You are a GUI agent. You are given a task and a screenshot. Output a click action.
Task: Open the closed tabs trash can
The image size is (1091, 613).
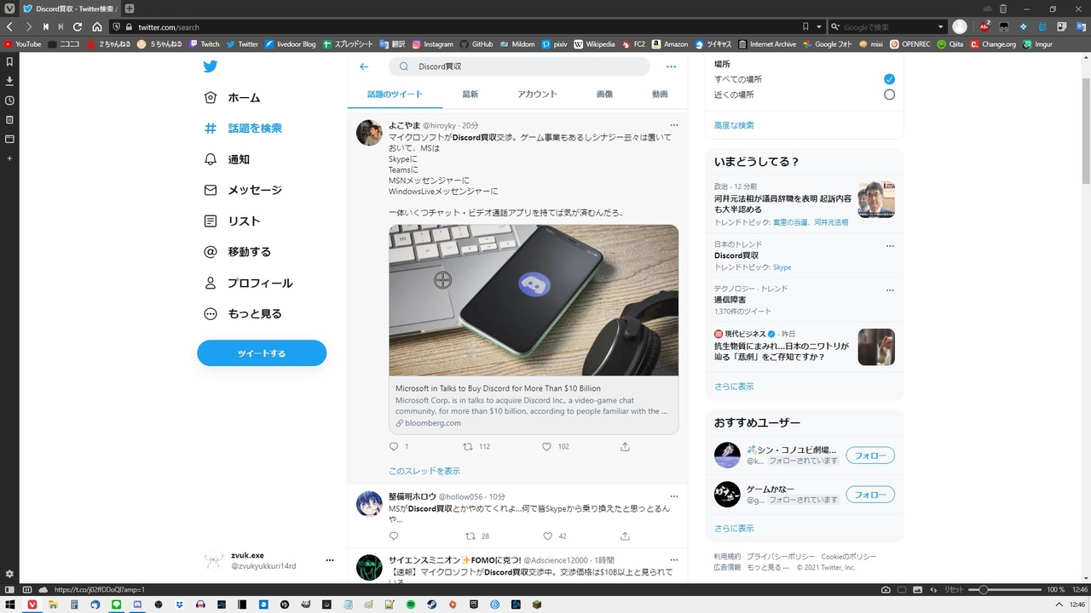(1002, 9)
